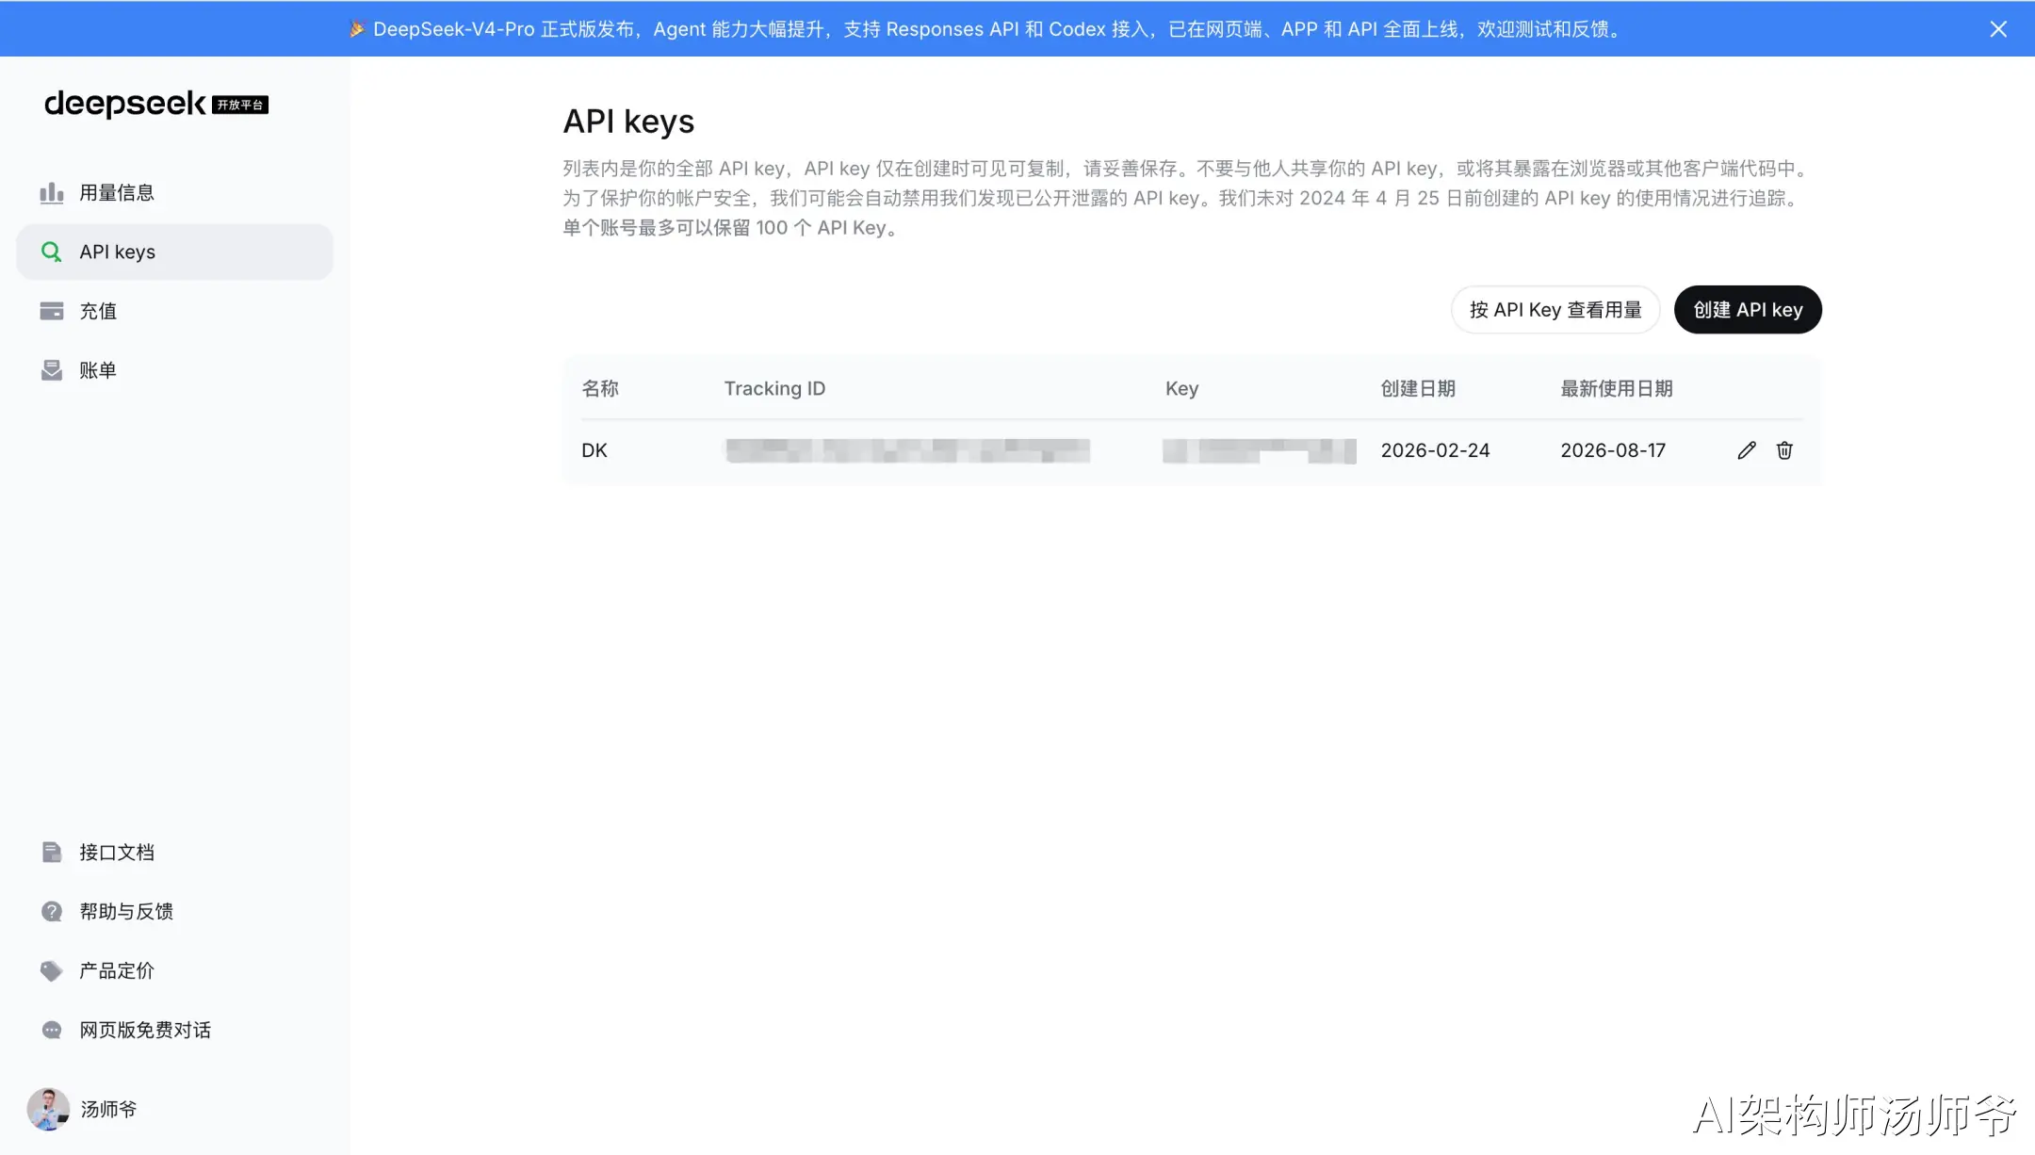Click the 汤师爷 user avatar
Image resolution: width=2035 pixels, height=1155 pixels.
coord(48,1109)
